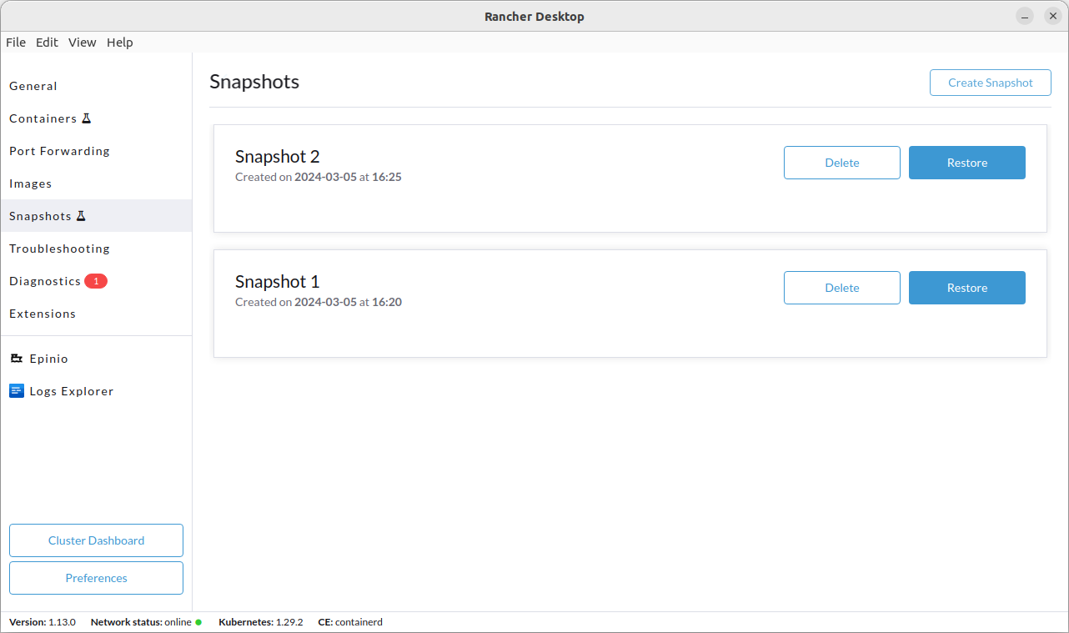Click the Rancher Desktop window title
The image size is (1069, 633).
pyautogui.click(x=534, y=17)
